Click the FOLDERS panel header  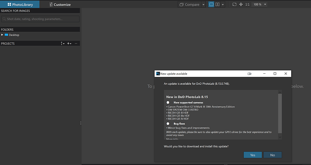(40, 30)
